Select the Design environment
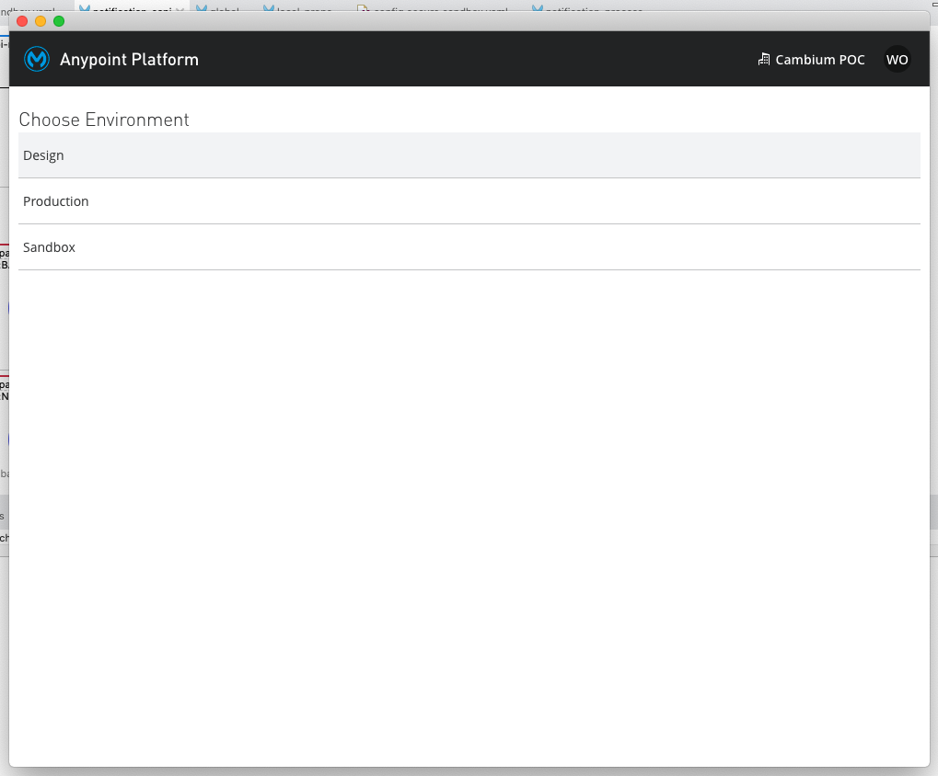This screenshot has width=938, height=776. coord(43,155)
